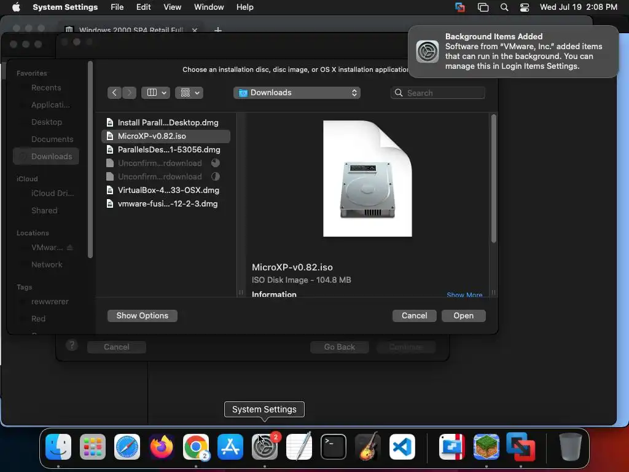Launch Visual Studio Code from the Dock

coord(402,447)
